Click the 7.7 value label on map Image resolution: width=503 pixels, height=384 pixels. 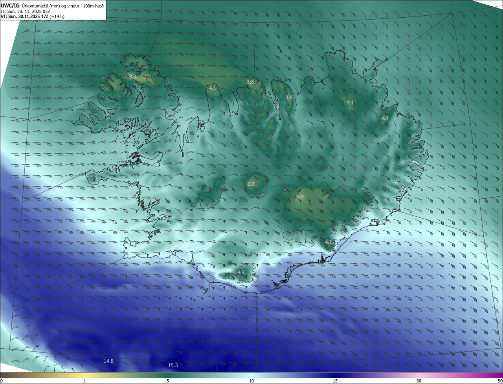click(x=23, y=365)
